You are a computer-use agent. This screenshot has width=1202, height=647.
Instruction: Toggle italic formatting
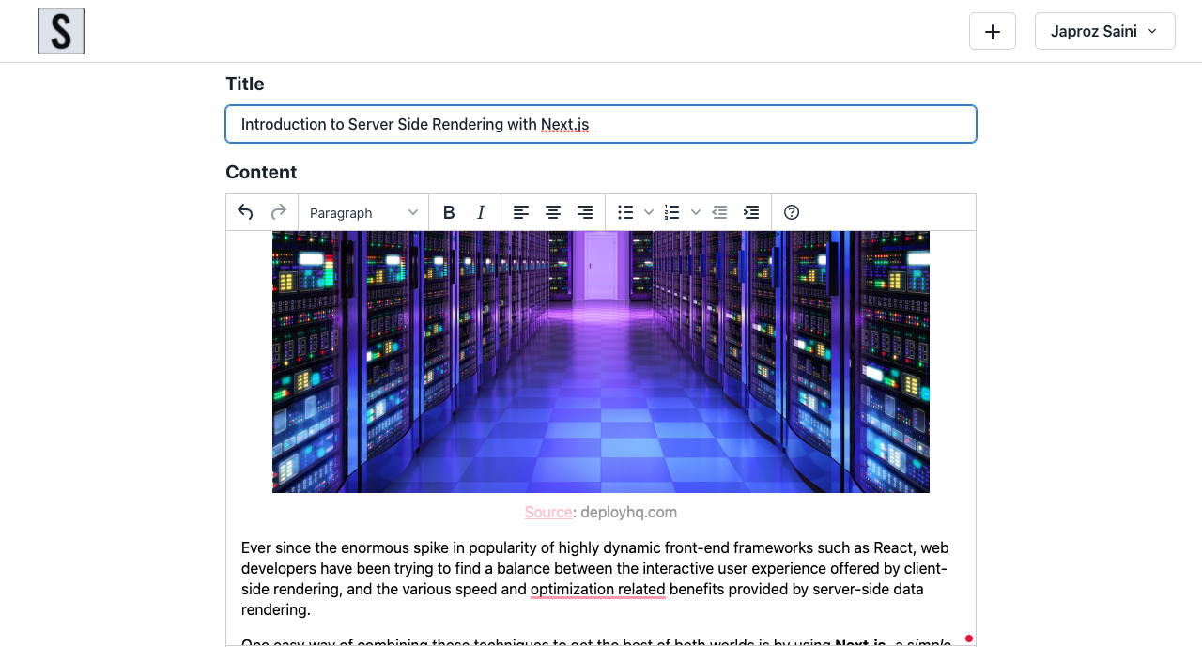click(481, 212)
